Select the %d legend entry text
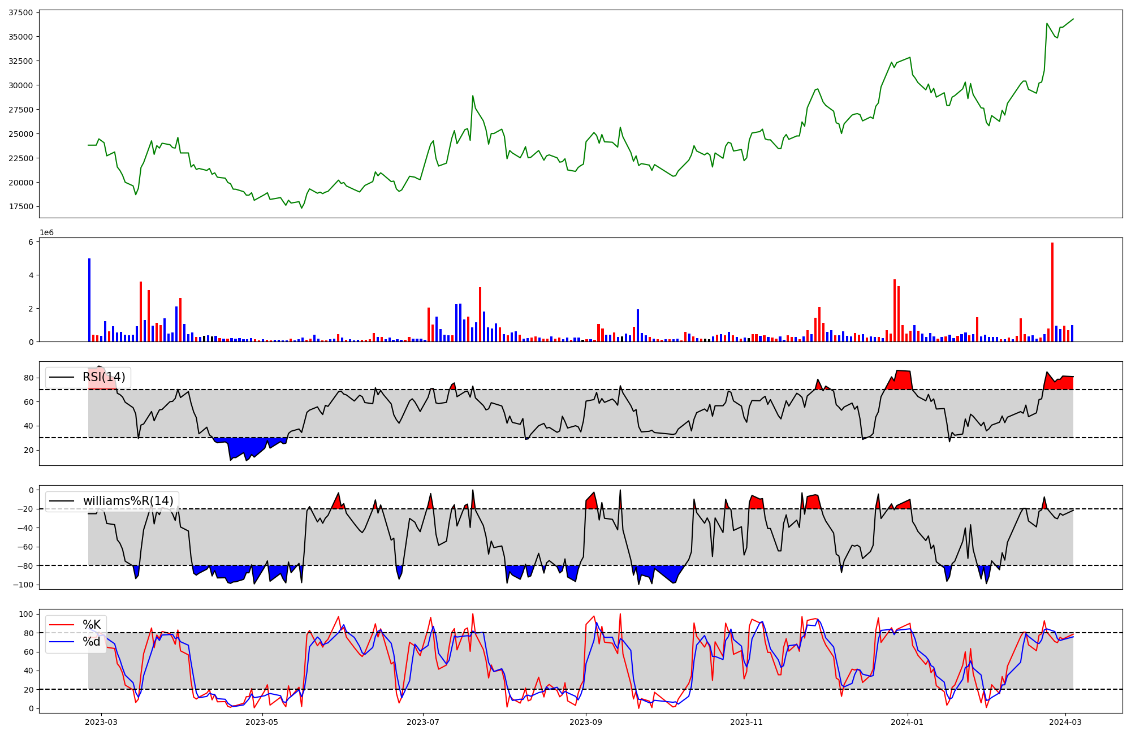Viewport: 1131px width, 735px height. pos(92,642)
